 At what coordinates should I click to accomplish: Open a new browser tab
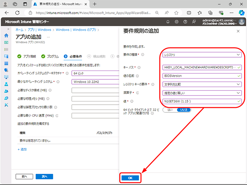(95, 4)
